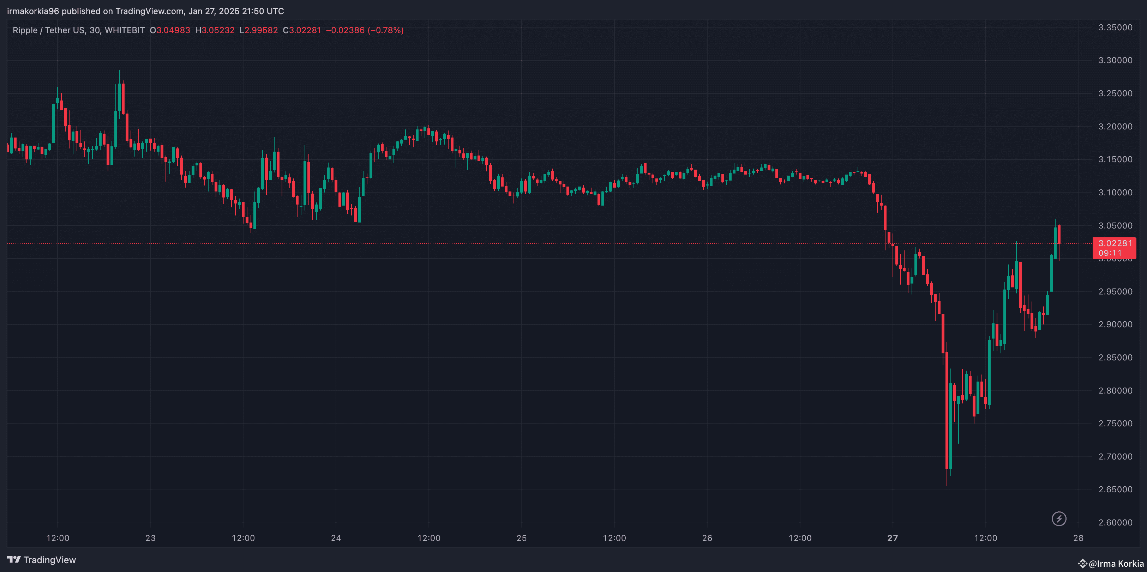
Task: Click the open value O3.04983 in legend
Action: 170,30
